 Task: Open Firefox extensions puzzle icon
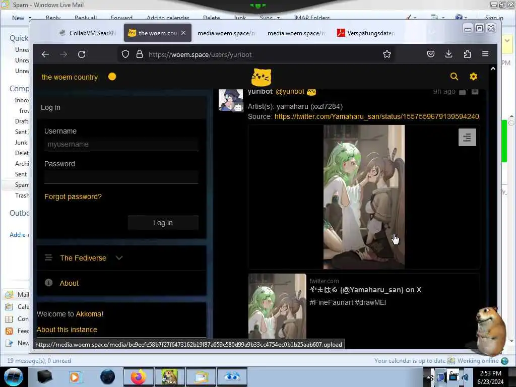click(x=467, y=54)
